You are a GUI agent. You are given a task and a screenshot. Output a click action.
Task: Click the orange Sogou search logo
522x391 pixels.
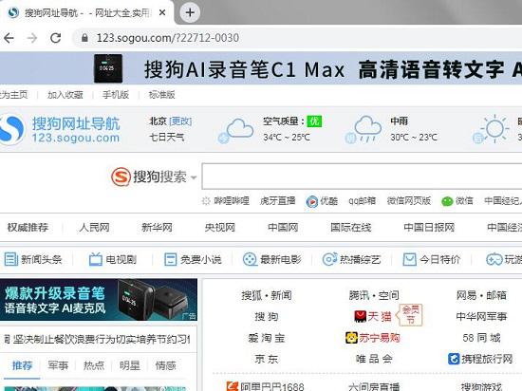click(x=121, y=177)
